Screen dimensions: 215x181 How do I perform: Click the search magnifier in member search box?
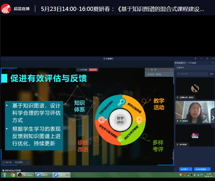(x=179, y=74)
